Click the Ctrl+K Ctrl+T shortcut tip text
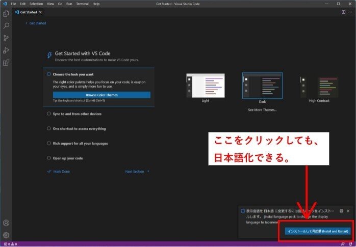The image size is (356, 247). pos(79,101)
